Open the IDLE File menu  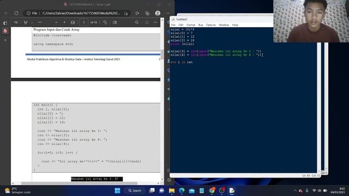(173, 25)
